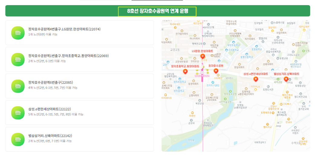
Task: Click the 교문2동 district label on map
Action: click(175, 50)
